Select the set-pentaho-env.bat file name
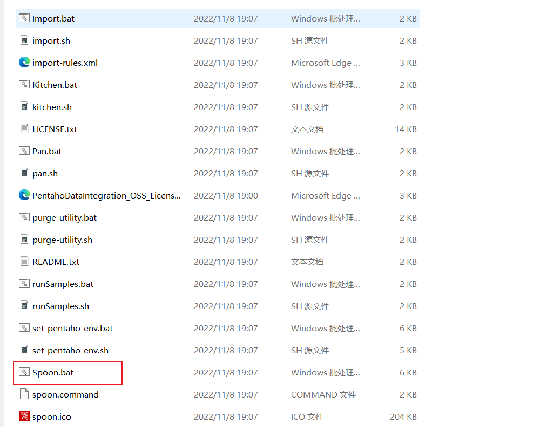The image size is (540, 431). coord(73,328)
